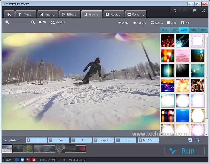Screen dimensions: 210x164
Task: Share on Twitter
Action: 22,160
